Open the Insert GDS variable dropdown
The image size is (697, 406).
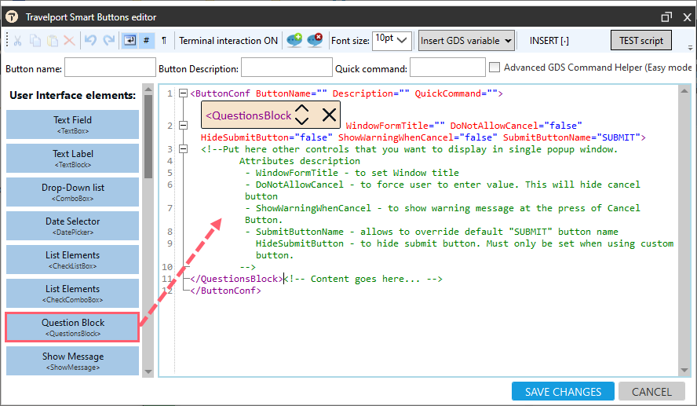click(x=466, y=41)
